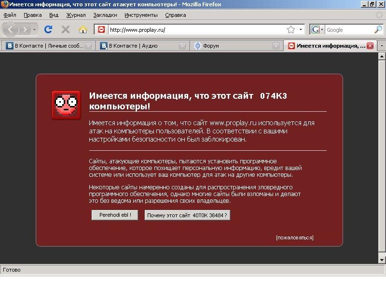Open the Правка menu
This screenshot has width=386, height=289.
tap(33, 15)
